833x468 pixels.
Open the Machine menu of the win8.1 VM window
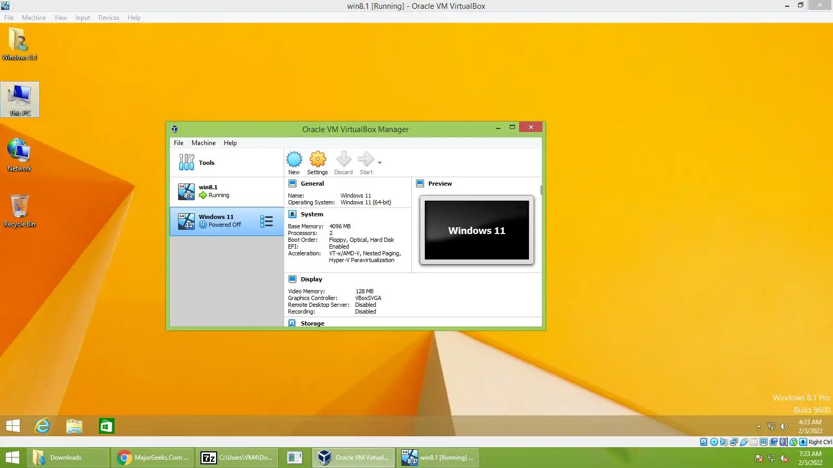click(34, 18)
